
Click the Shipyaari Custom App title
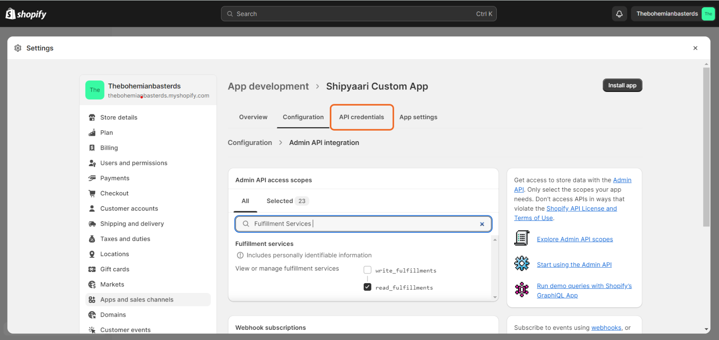click(377, 86)
